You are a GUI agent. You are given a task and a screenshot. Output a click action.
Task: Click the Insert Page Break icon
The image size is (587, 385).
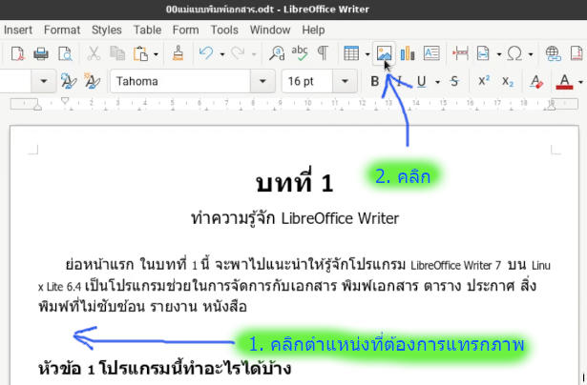[x=460, y=53]
